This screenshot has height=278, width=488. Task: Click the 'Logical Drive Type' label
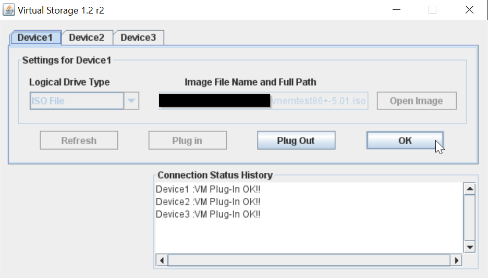coord(69,82)
